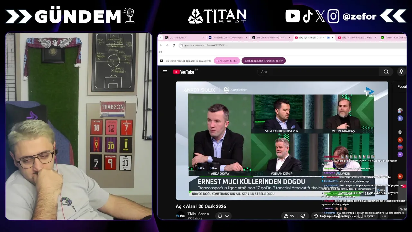Click the video title 'Açık Alan | 20 Ocak 2026'
Viewport: 412px width, 232px height.
point(201,206)
